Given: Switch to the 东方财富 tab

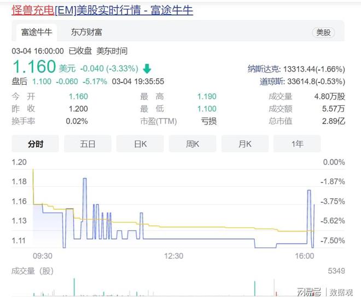Looking at the screenshot, I should tap(86, 32).
